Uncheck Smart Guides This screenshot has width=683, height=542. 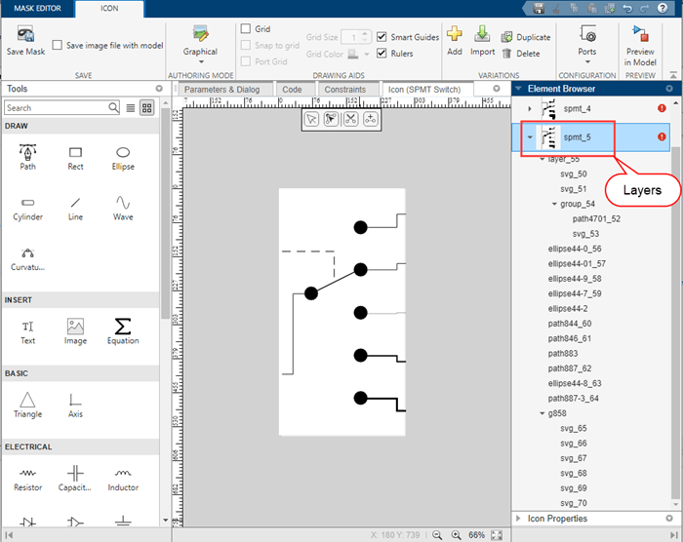point(382,37)
